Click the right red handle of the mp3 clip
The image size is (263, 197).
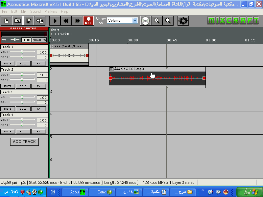[x=204, y=78]
